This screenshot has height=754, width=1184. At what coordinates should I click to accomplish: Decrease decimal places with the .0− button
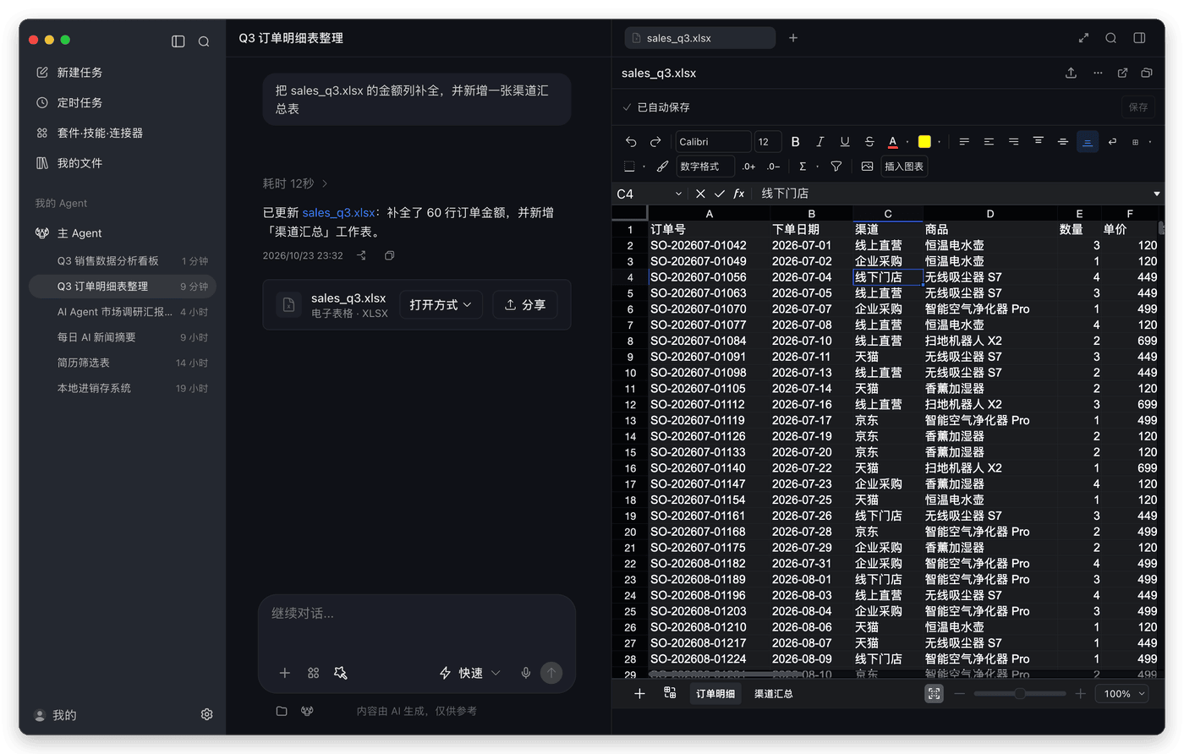[x=773, y=167]
